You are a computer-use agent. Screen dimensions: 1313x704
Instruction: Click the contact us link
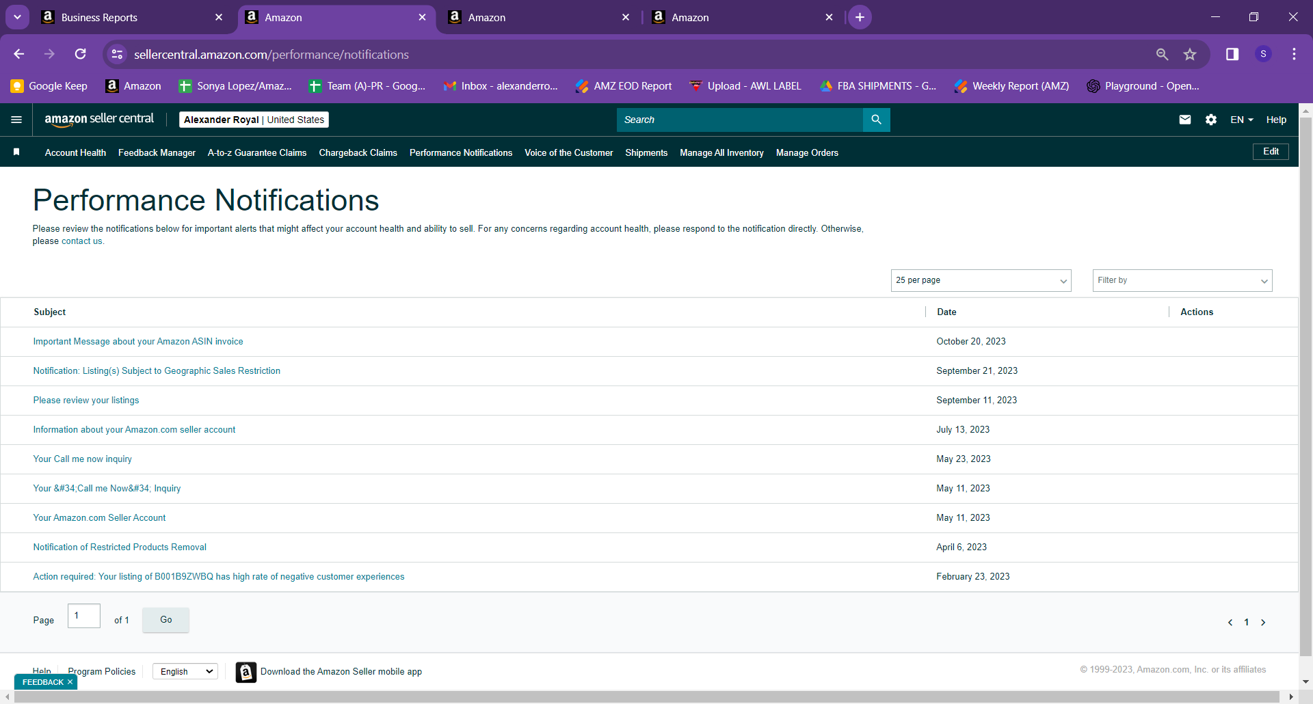tap(81, 241)
